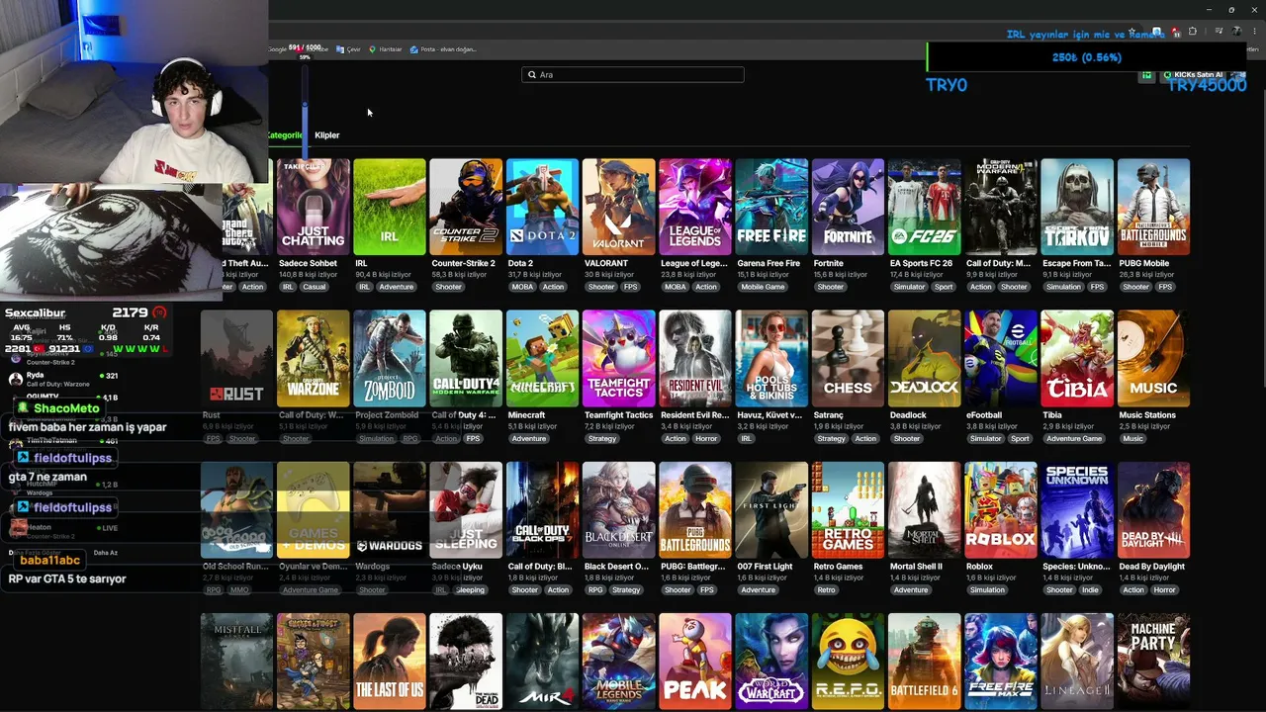This screenshot has width=1266, height=712.
Task: Open the League of Legends cover art
Action: pyautogui.click(x=695, y=207)
